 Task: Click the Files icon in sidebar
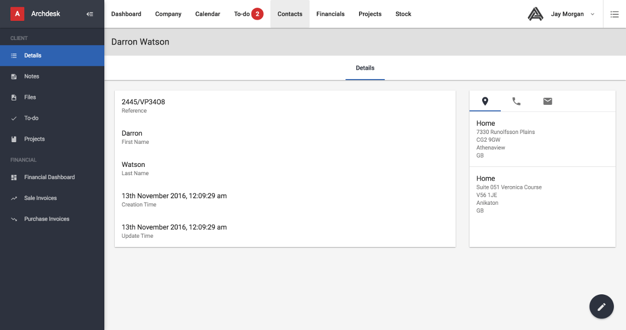pyautogui.click(x=14, y=97)
